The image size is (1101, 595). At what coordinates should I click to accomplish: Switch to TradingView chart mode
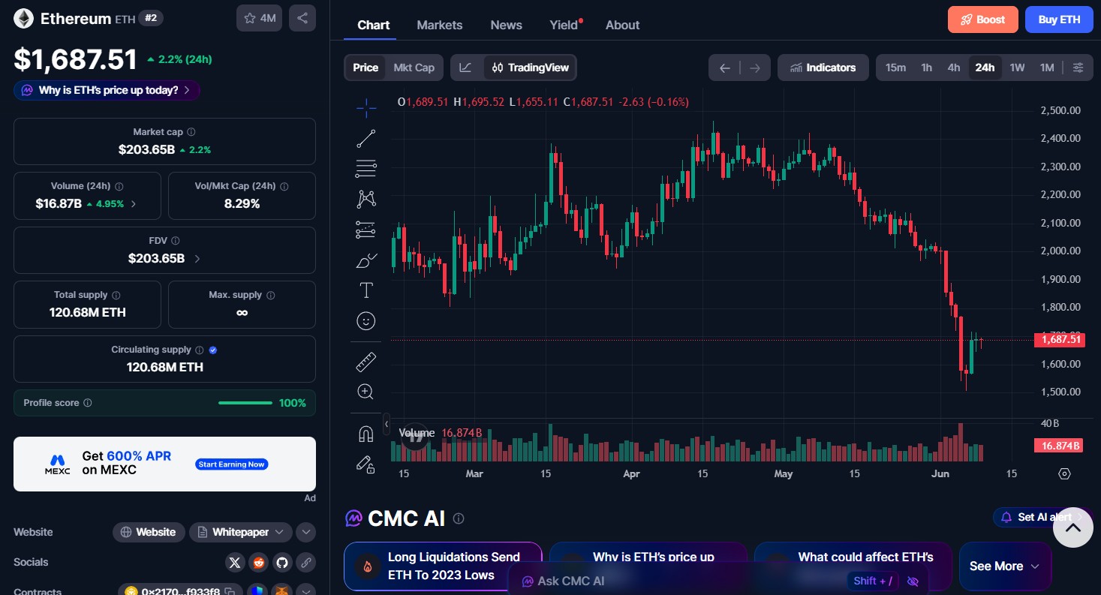(530, 68)
